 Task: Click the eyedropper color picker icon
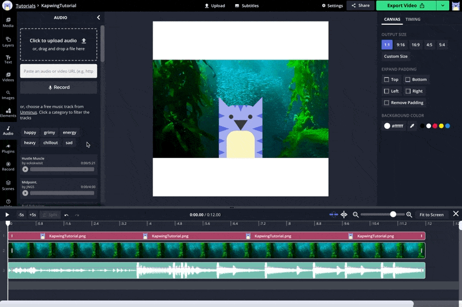click(412, 125)
